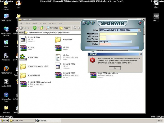Screen dimensions: 164x123
Task: Select the Nowy folder item
Action: (x=63, y=39)
